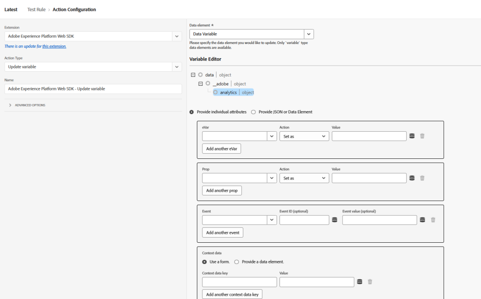Image resolution: width=481 pixels, height=299 pixels.
Task: Click the analytics tree label
Action: coord(228,92)
